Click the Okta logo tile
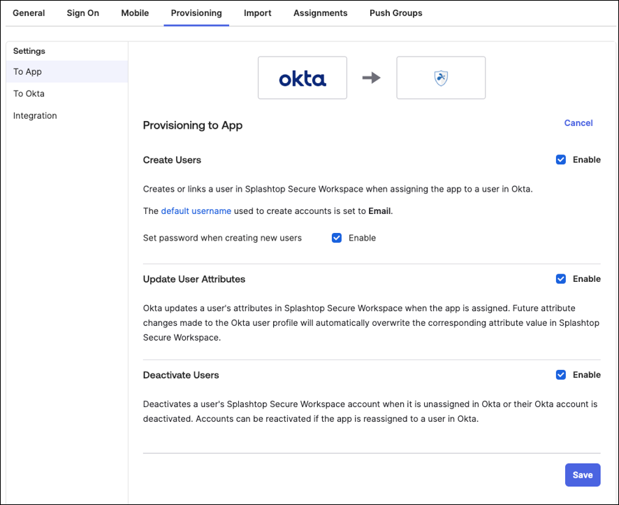This screenshot has height=505, width=619. (x=303, y=78)
